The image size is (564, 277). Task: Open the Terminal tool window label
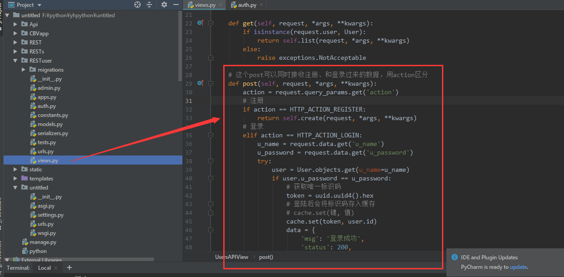tap(18, 268)
